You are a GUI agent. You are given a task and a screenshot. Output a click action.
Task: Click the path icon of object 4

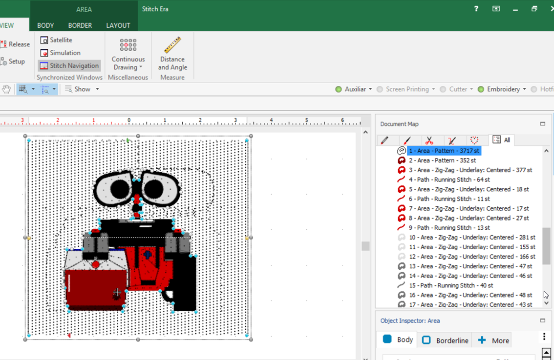point(402,180)
